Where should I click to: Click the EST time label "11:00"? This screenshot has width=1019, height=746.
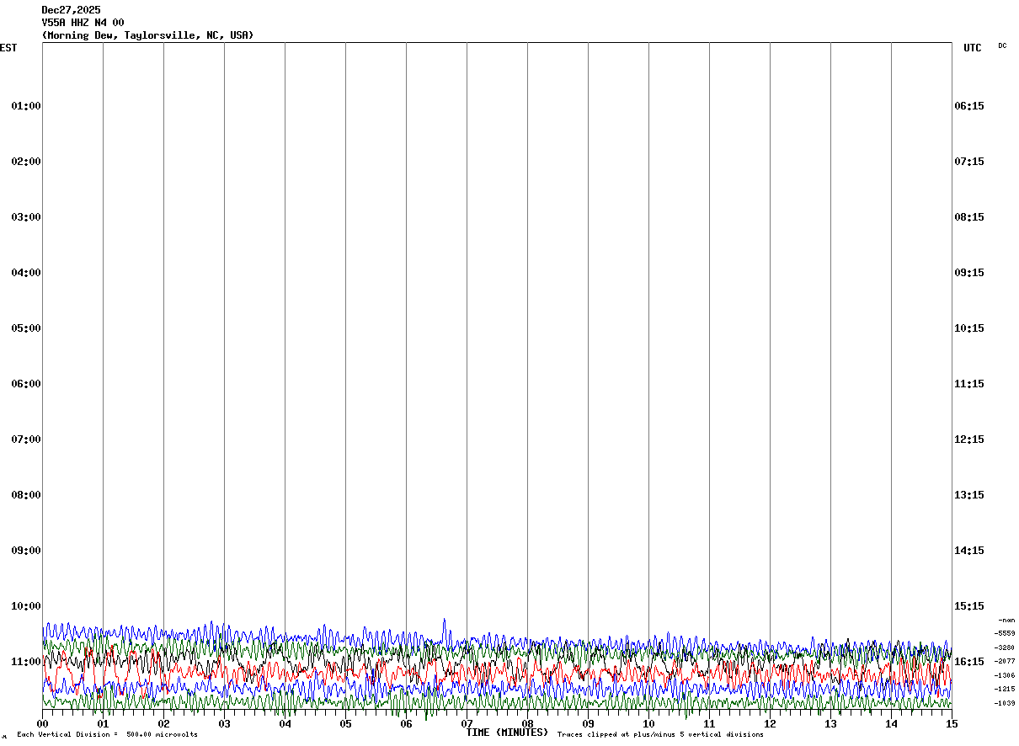(x=26, y=662)
